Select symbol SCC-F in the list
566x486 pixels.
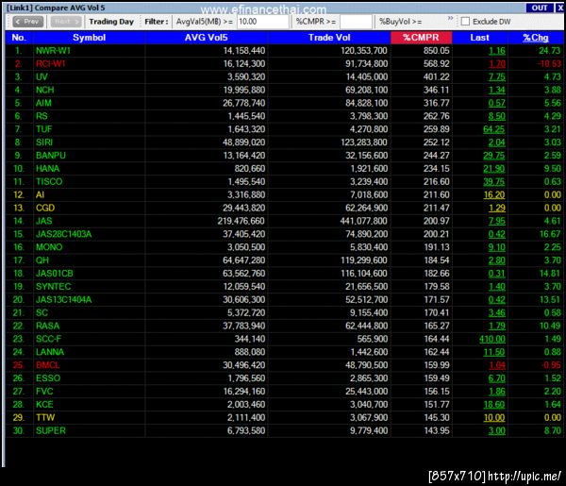click(48, 339)
